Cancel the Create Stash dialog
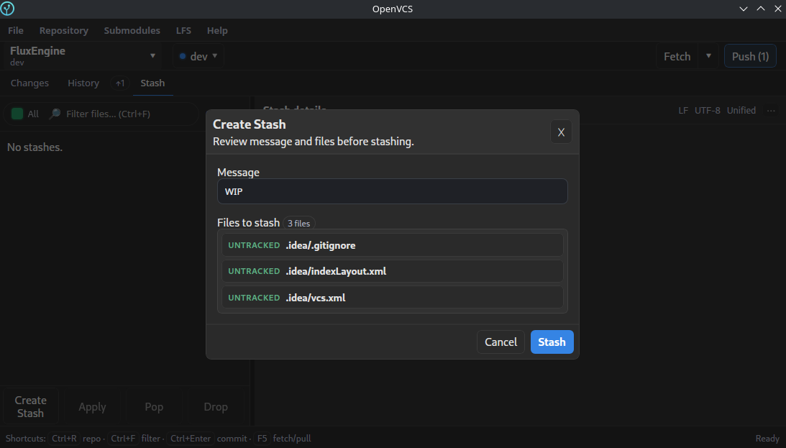Image resolution: width=786 pixels, height=448 pixels. 501,342
